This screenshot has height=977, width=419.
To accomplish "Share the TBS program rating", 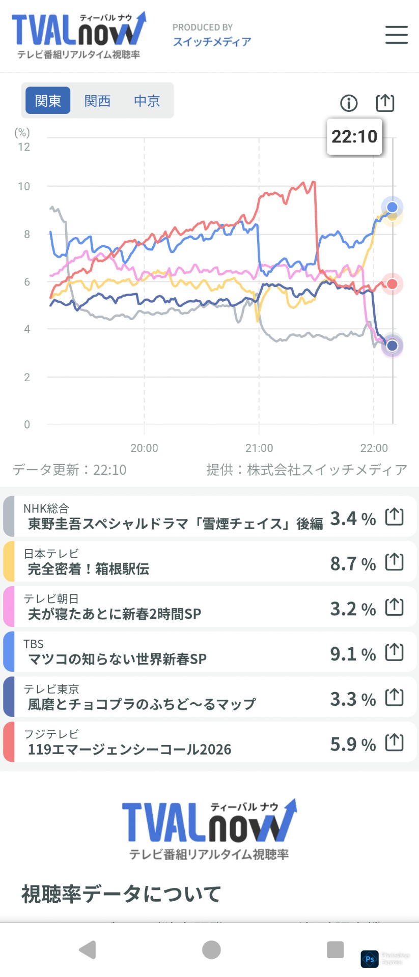I will pyautogui.click(x=395, y=652).
